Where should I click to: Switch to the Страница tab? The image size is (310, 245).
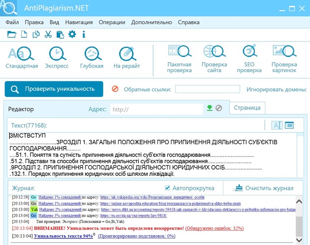point(247,108)
